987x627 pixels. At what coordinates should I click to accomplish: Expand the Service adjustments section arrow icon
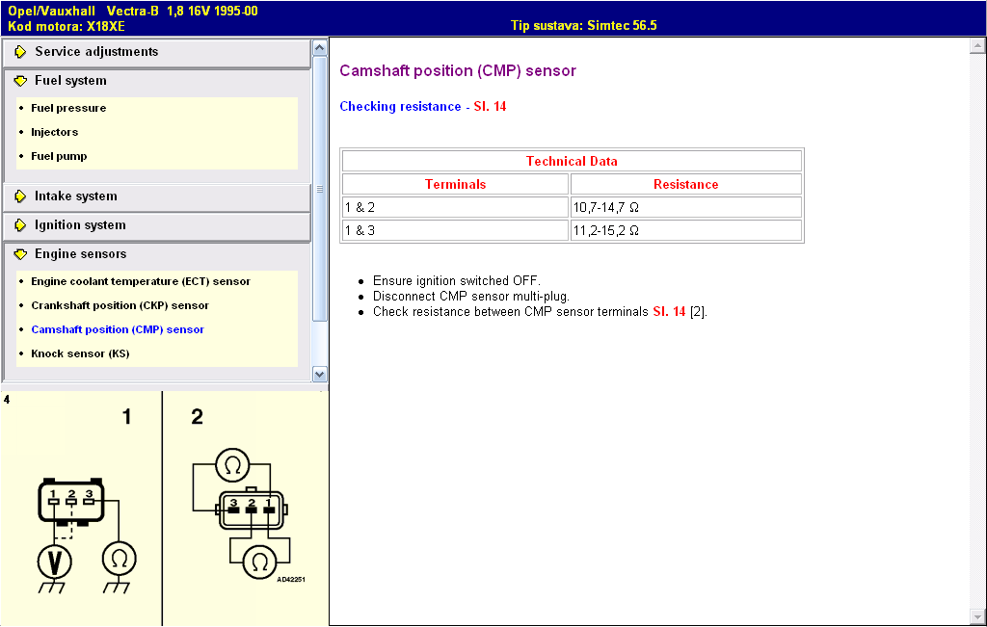click(20, 52)
